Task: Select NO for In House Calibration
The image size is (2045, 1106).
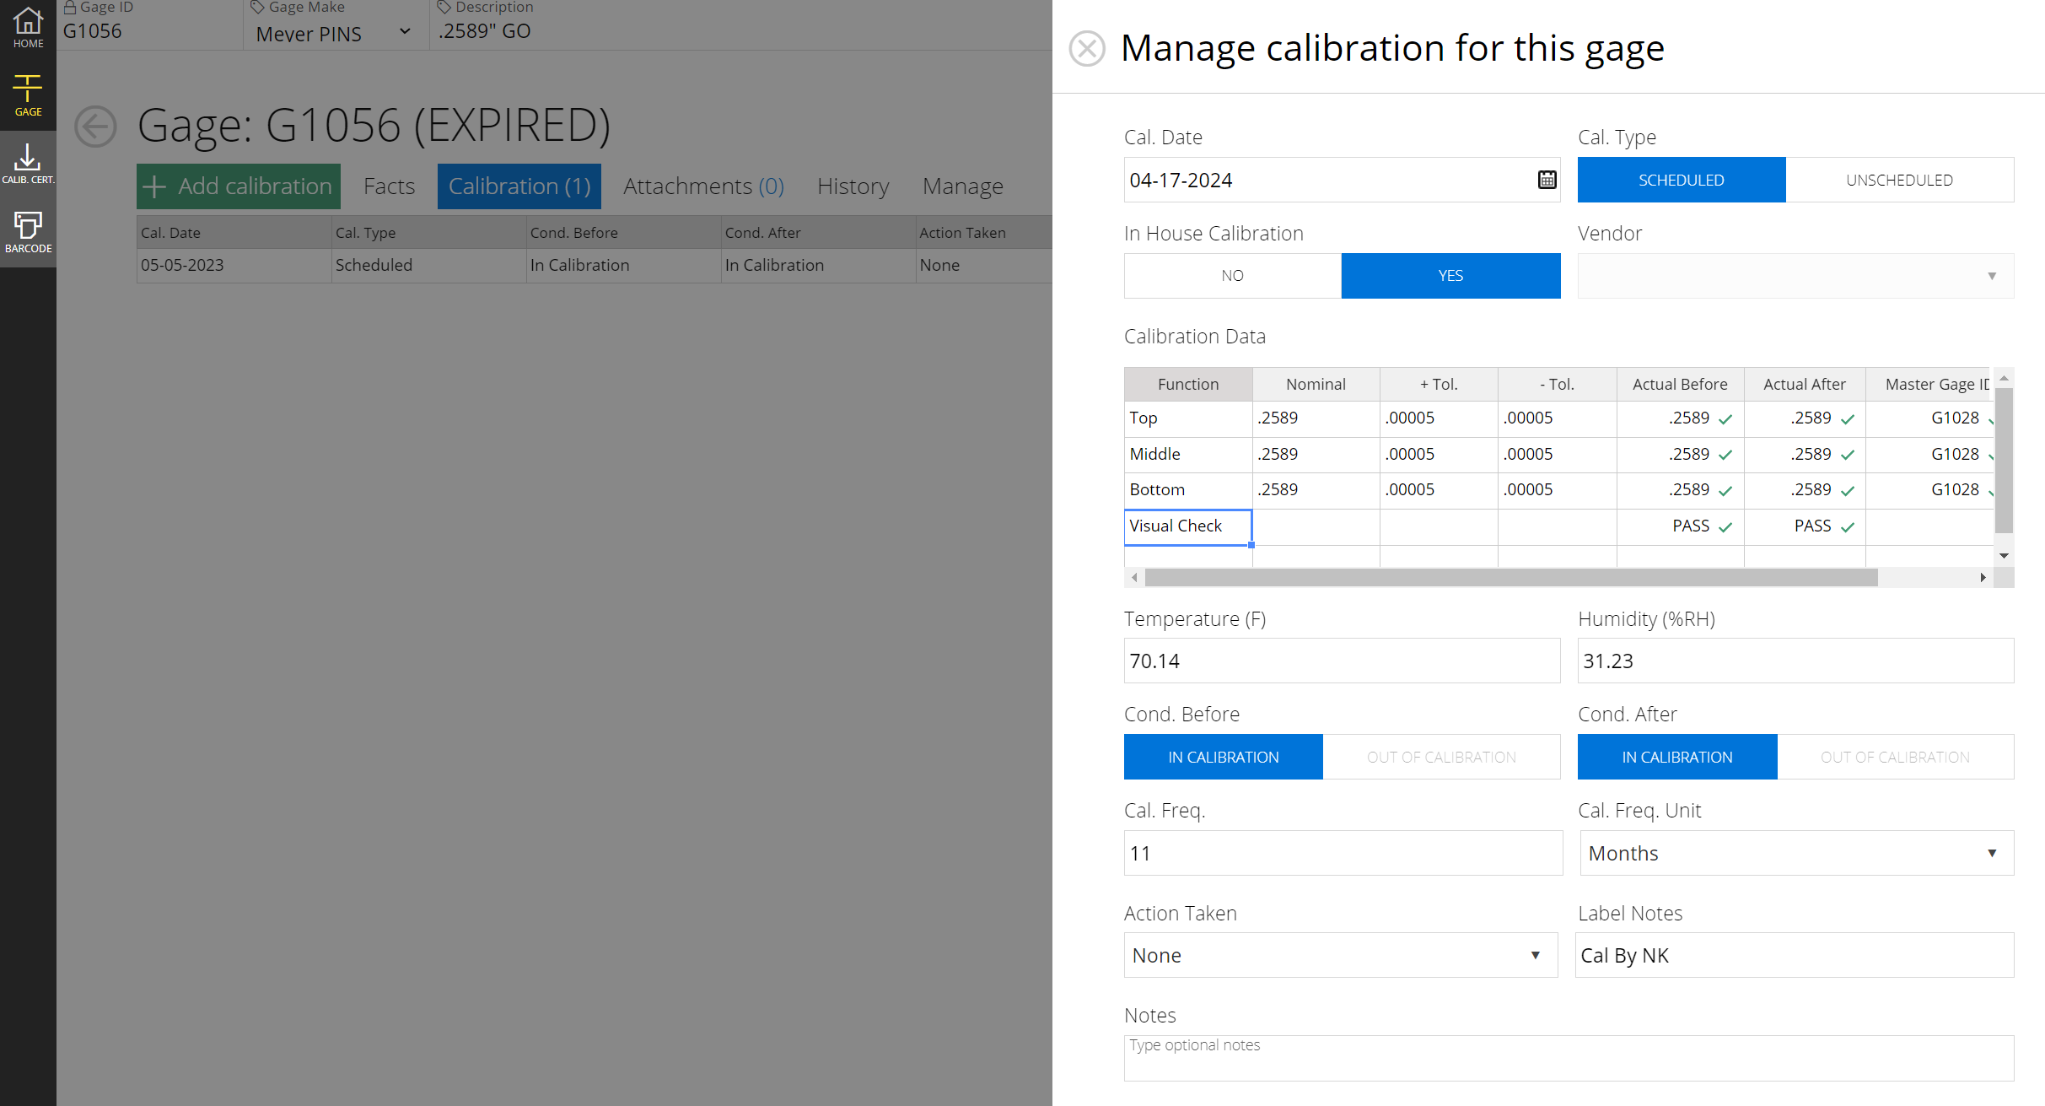Action: [x=1232, y=276]
